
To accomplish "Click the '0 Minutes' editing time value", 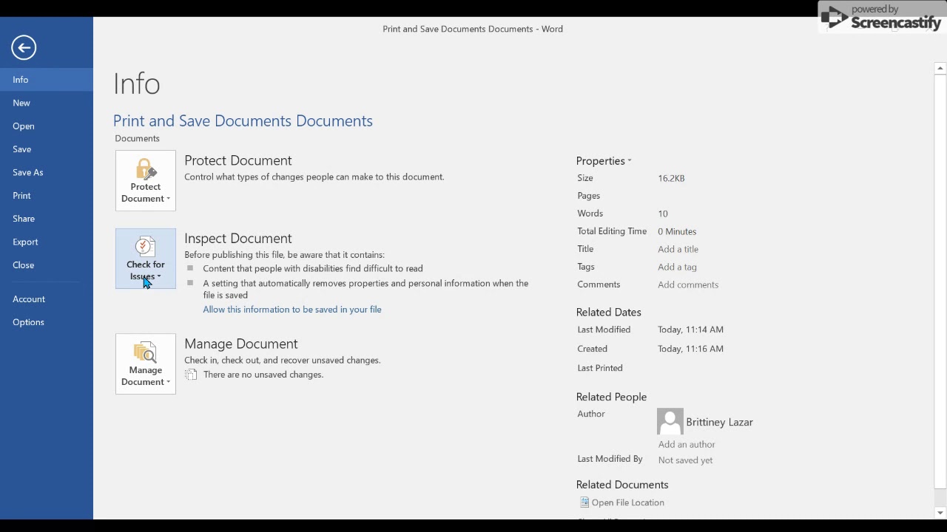I will [677, 231].
